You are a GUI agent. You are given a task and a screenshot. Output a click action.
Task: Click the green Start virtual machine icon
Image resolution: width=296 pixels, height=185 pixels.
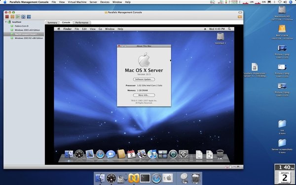[18, 17]
